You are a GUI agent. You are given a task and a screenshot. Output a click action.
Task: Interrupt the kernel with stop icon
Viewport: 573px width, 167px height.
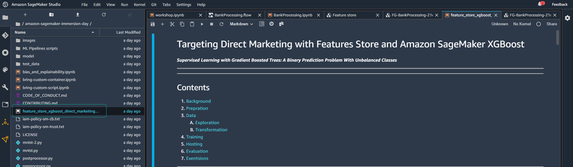212,24
